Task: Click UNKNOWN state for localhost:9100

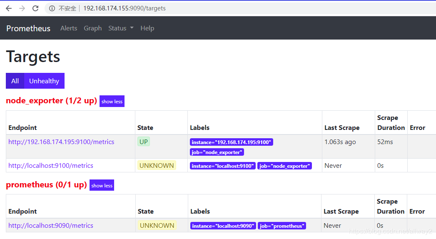Action: (x=157, y=166)
